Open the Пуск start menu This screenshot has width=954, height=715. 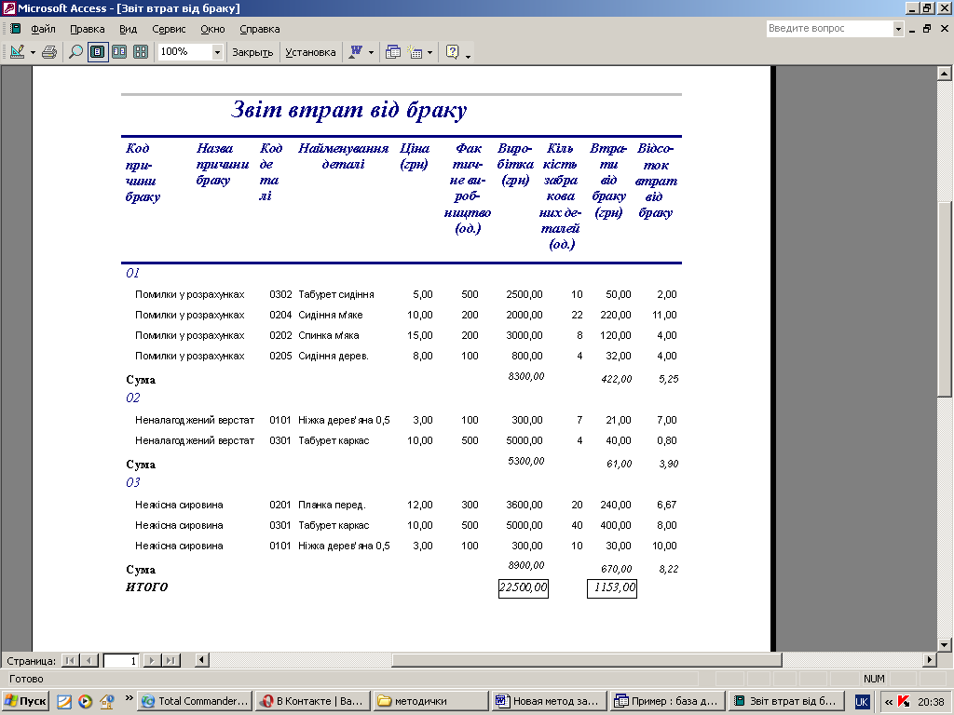click(25, 701)
